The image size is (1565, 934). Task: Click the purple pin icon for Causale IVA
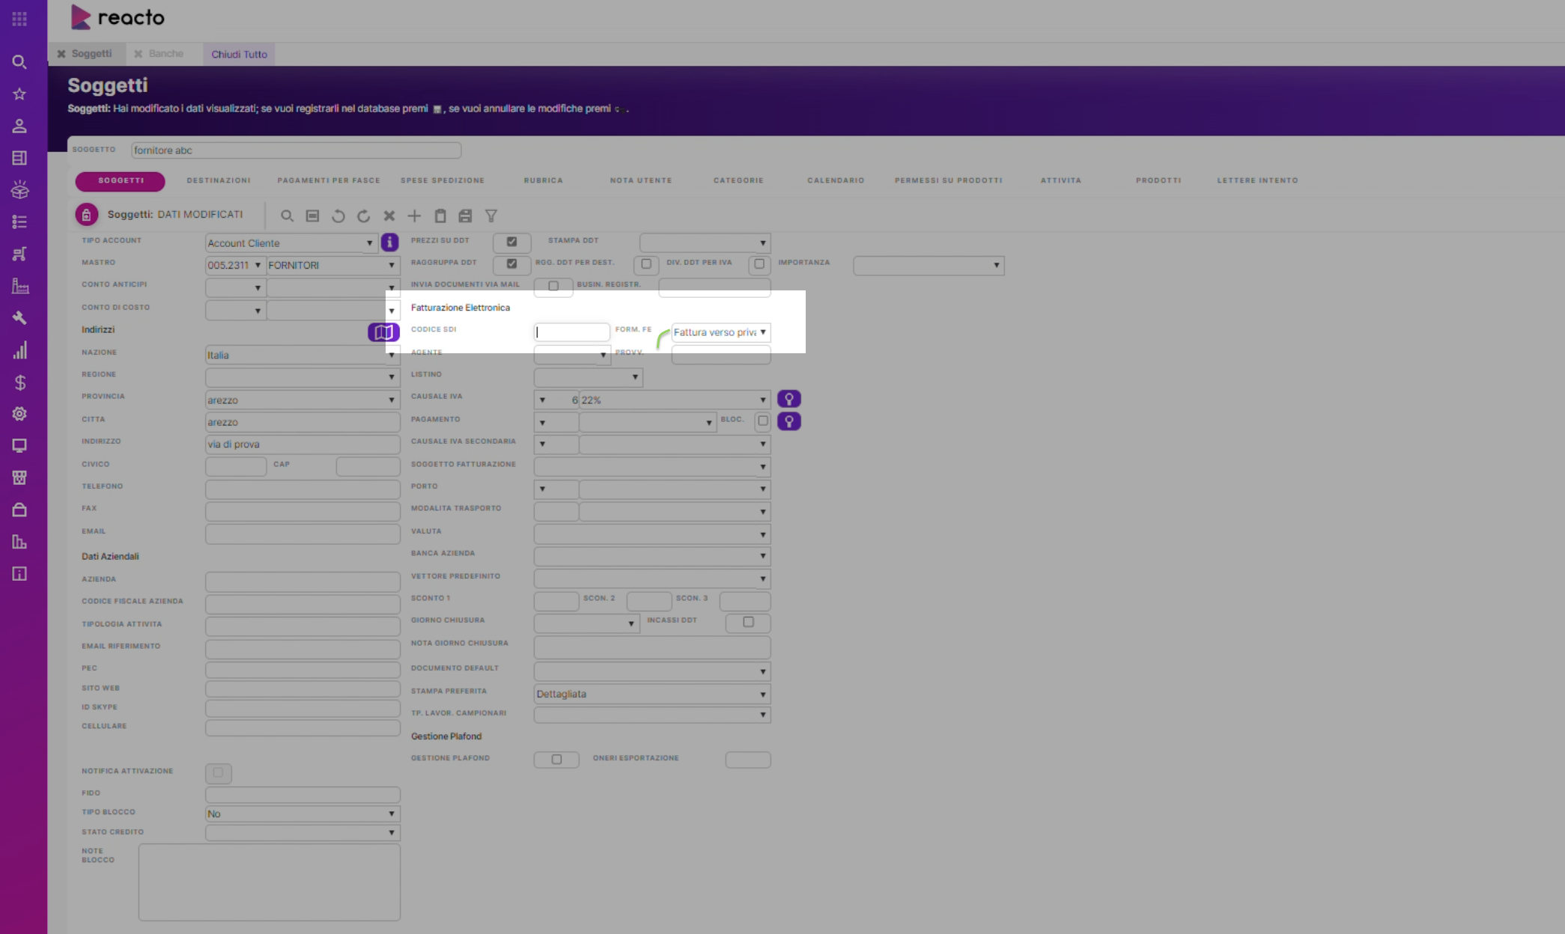[x=788, y=399]
